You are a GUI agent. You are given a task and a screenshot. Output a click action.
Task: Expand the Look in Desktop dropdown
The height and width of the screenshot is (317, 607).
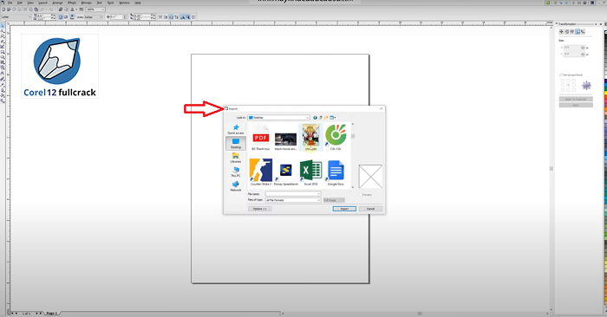[x=278, y=118]
